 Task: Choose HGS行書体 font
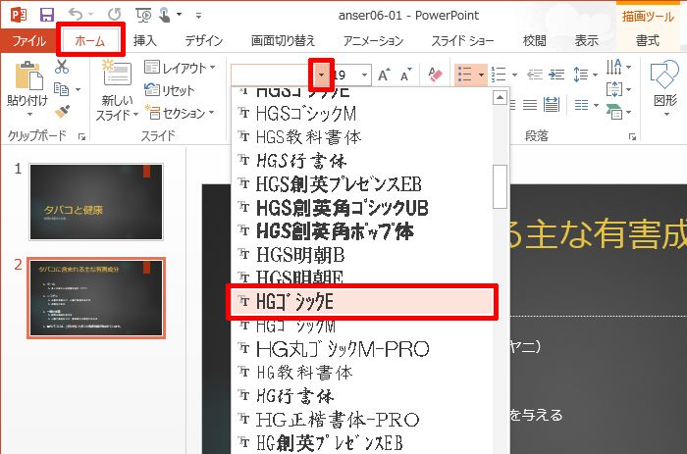point(361,161)
